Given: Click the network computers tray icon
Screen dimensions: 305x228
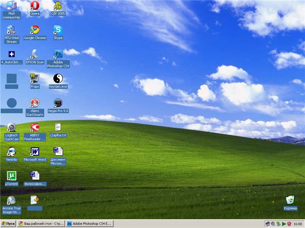Looking at the screenshot, I should (x=267, y=224).
